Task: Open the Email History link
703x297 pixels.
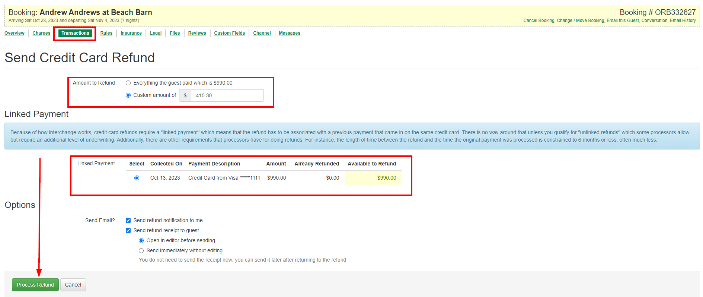Action: click(683, 20)
